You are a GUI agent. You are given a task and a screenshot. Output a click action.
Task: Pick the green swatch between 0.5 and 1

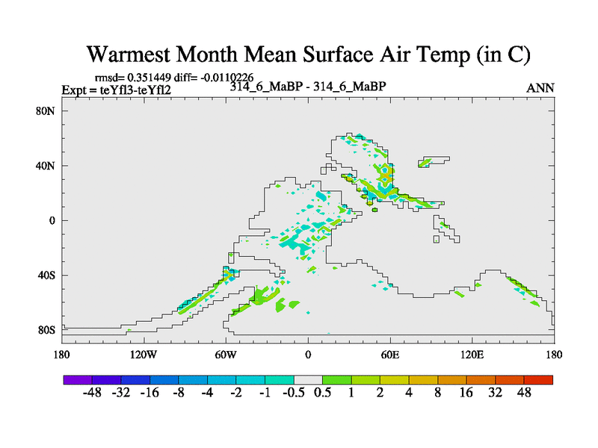[337, 380]
